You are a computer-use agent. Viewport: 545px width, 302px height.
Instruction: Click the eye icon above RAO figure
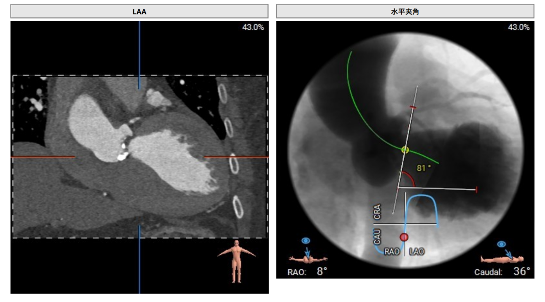tap(305, 240)
